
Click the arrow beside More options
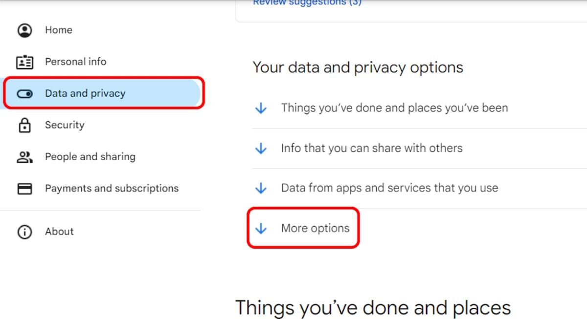[261, 228]
